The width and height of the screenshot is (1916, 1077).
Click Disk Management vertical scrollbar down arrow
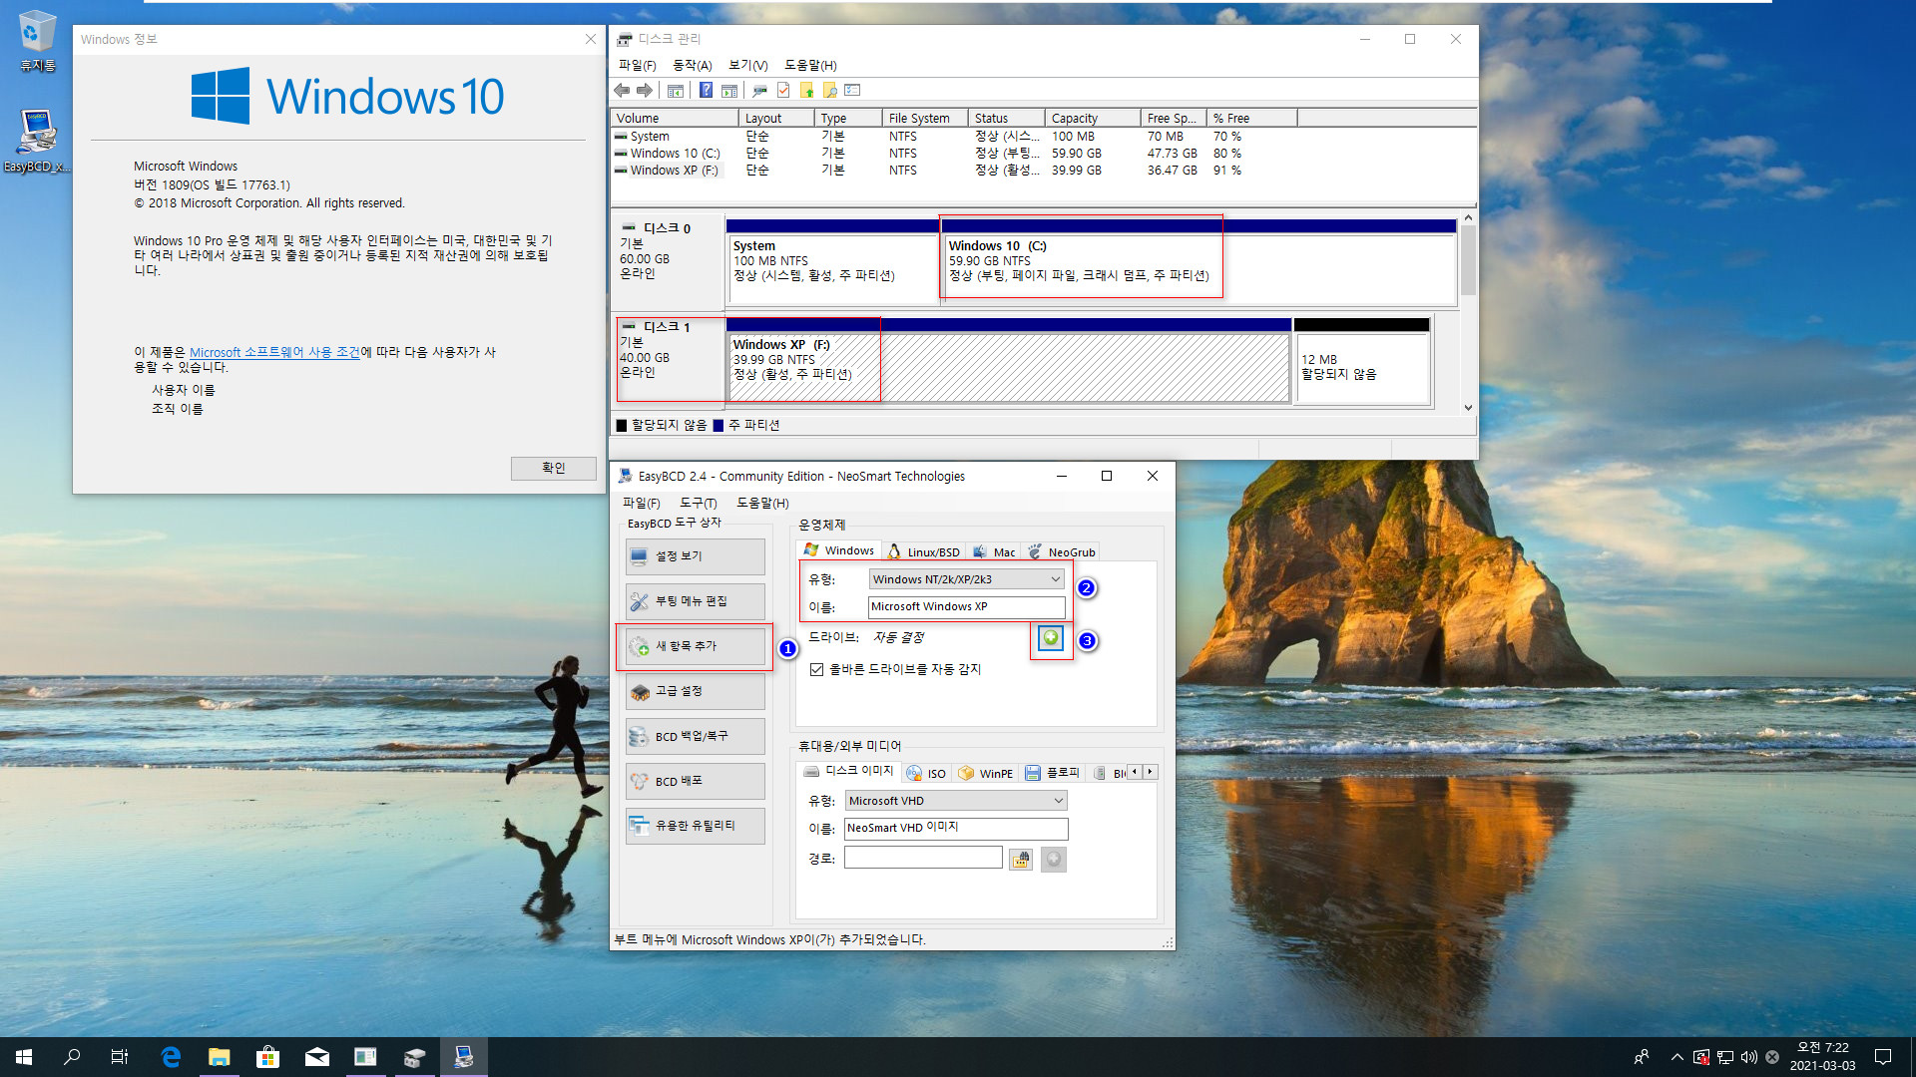(x=1468, y=407)
